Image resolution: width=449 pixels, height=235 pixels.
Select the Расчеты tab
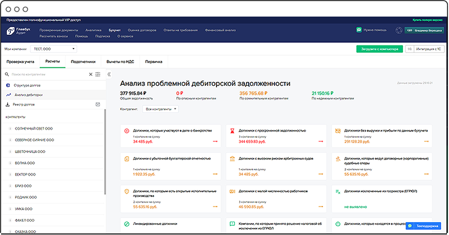[53, 62]
